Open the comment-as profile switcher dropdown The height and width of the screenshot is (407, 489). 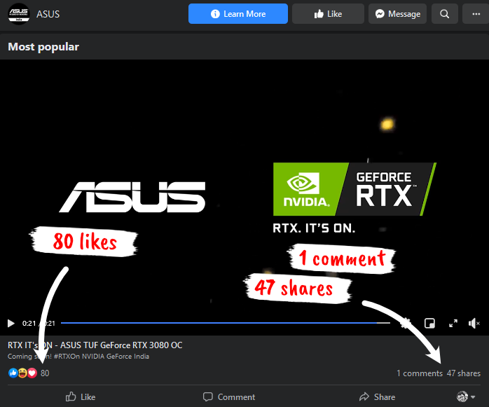tap(466, 396)
